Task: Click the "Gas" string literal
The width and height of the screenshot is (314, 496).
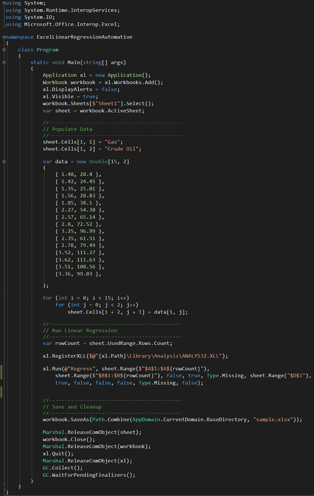Action: click(112, 142)
